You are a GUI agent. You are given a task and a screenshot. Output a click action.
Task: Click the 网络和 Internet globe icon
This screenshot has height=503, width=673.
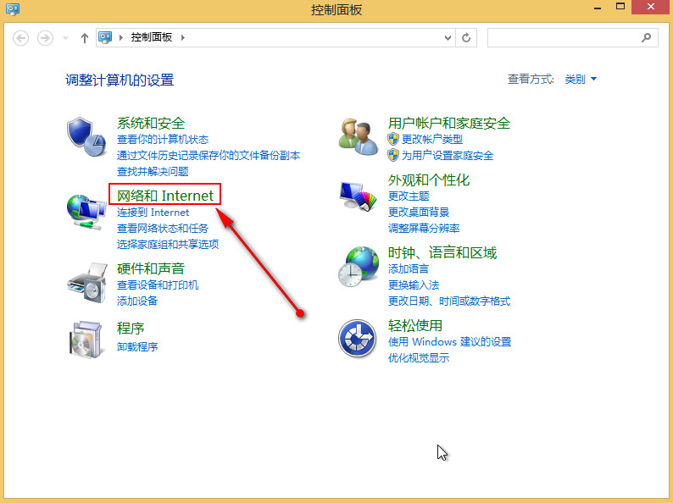[x=86, y=212]
